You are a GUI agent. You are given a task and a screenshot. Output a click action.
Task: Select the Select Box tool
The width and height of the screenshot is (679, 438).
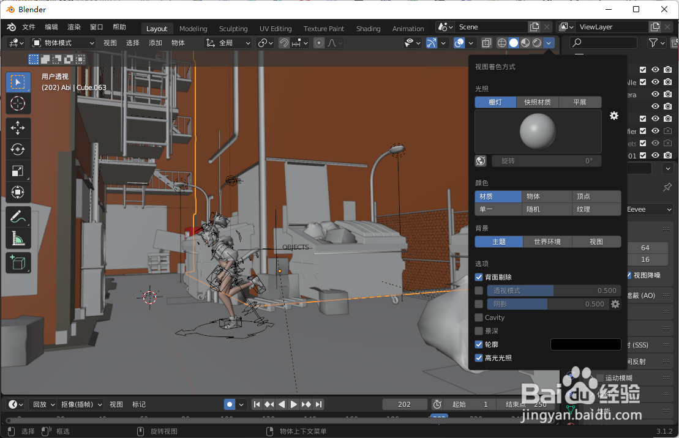(x=18, y=82)
